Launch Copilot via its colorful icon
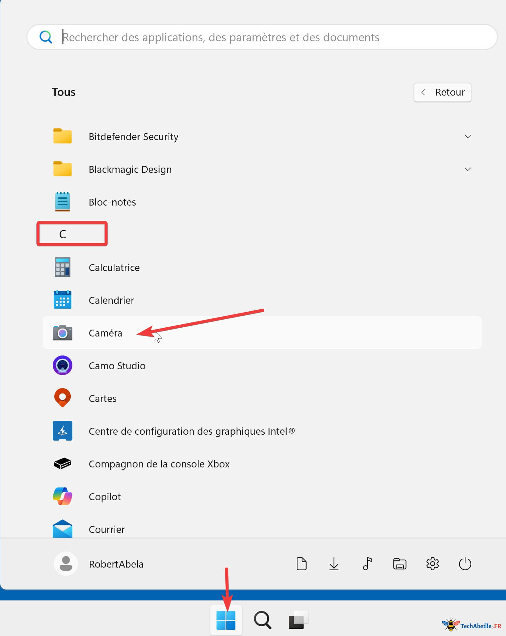Screen dimensions: 506x636 [x=62, y=496]
